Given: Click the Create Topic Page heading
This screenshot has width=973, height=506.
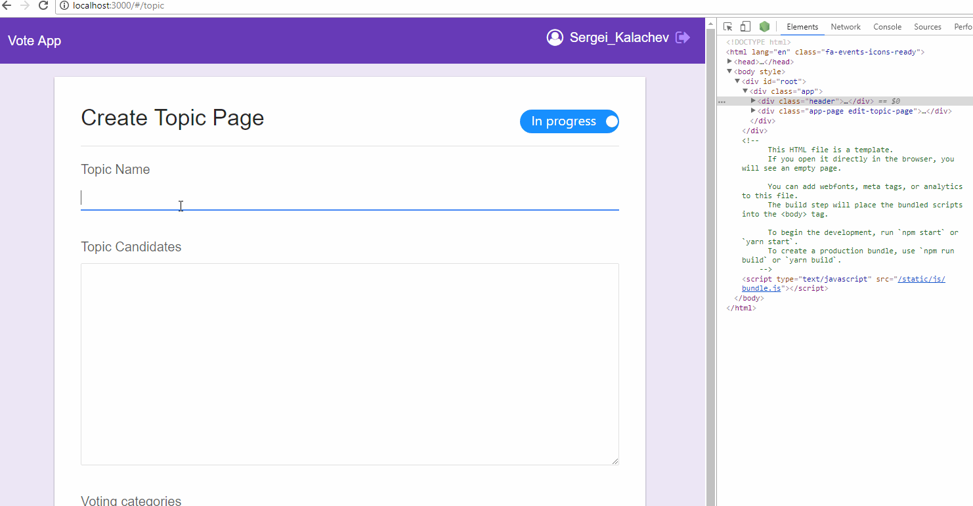Looking at the screenshot, I should tap(173, 117).
